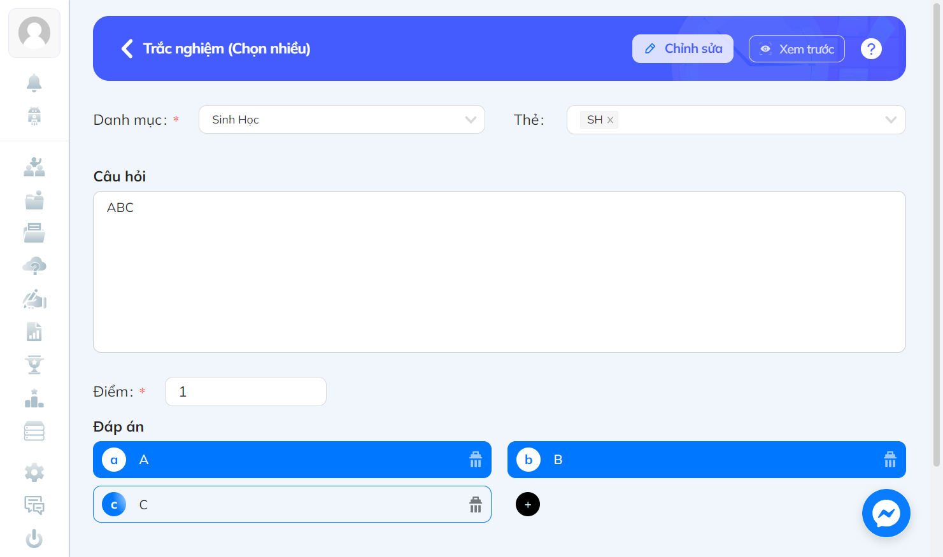Add a new answer with plus button
The width and height of the screenshot is (943, 557).
click(x=528, y=504)
